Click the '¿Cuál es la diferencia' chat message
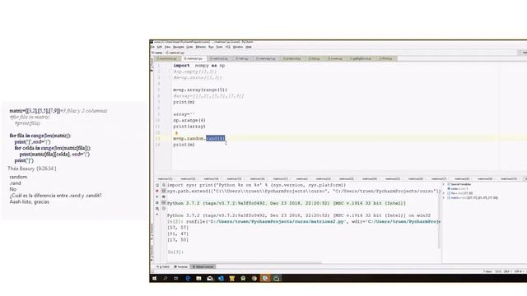This screenshot has height=296, width=527. 55,196
